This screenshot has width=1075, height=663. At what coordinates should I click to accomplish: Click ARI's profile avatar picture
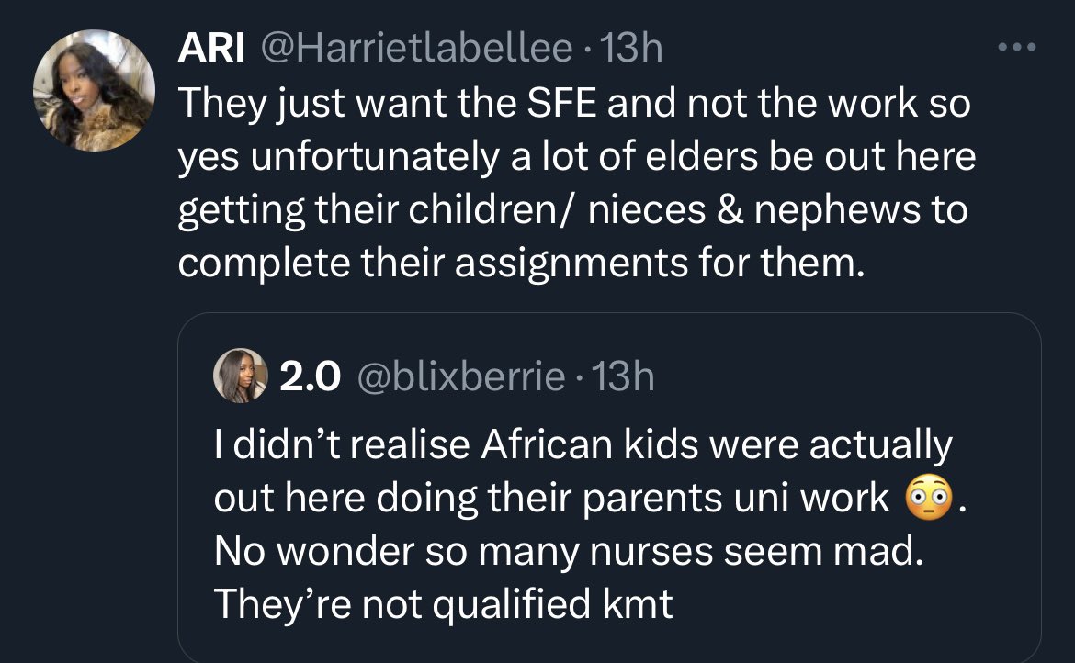94,91
